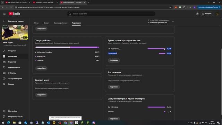Click the page vertical scrollbar
Viewport: 222px width, 125px height.
click(221, 82)
